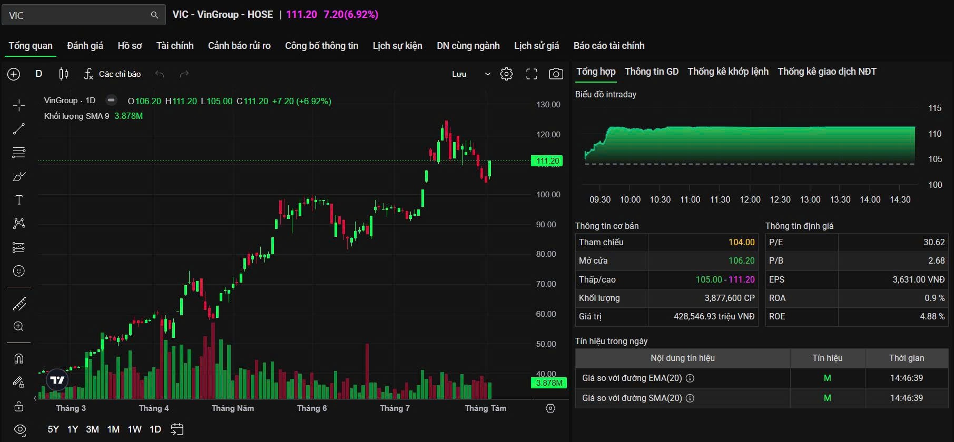Change the D chart interval
The width and height of the screenshot is (954, 442).
(38, 74)
